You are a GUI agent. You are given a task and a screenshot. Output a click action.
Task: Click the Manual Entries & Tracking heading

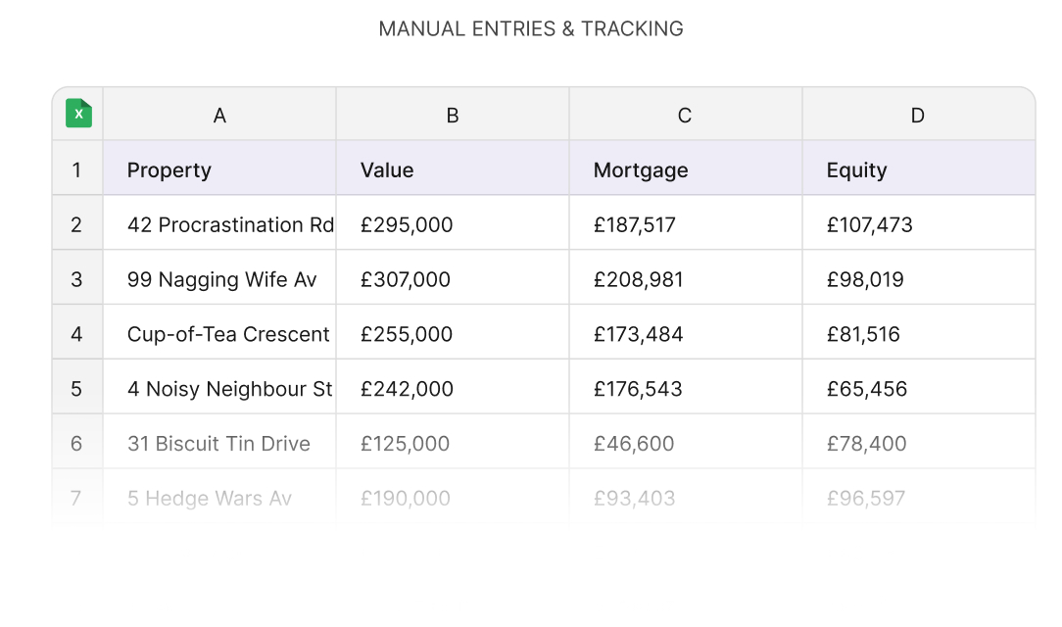point(531,29)
